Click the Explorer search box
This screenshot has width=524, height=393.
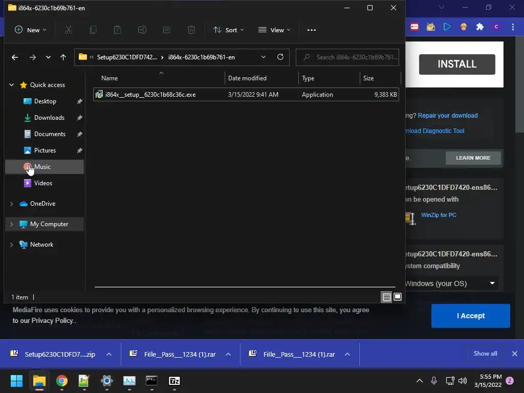347,57
